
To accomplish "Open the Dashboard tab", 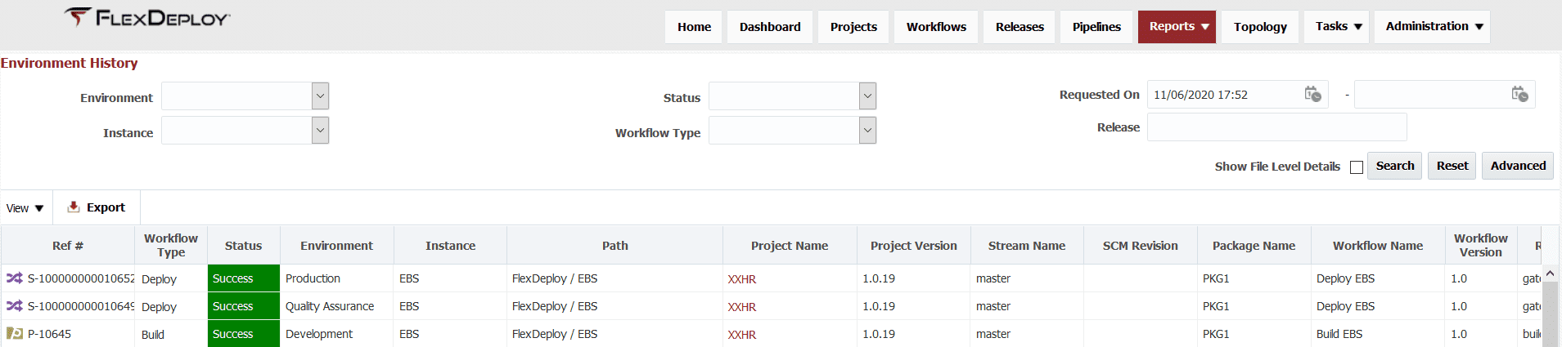I will [x=770, y=27].
